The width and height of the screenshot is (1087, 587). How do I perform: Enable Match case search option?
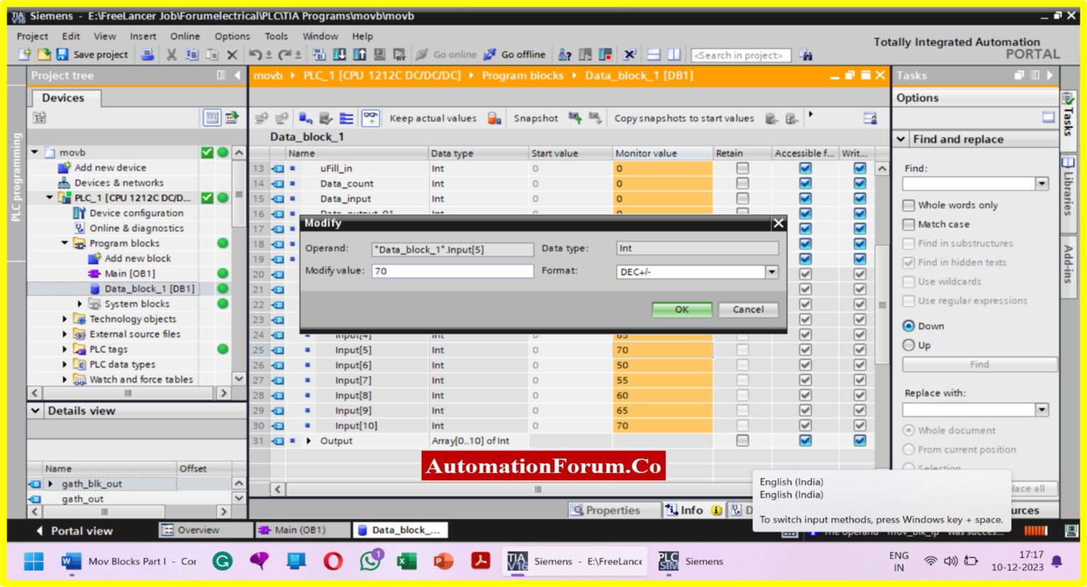click(909, 224)
